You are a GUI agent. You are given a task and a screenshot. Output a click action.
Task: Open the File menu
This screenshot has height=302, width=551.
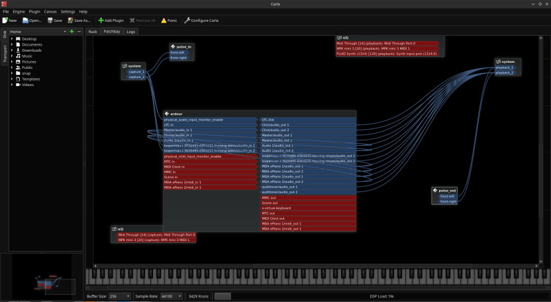pos(6,12)
